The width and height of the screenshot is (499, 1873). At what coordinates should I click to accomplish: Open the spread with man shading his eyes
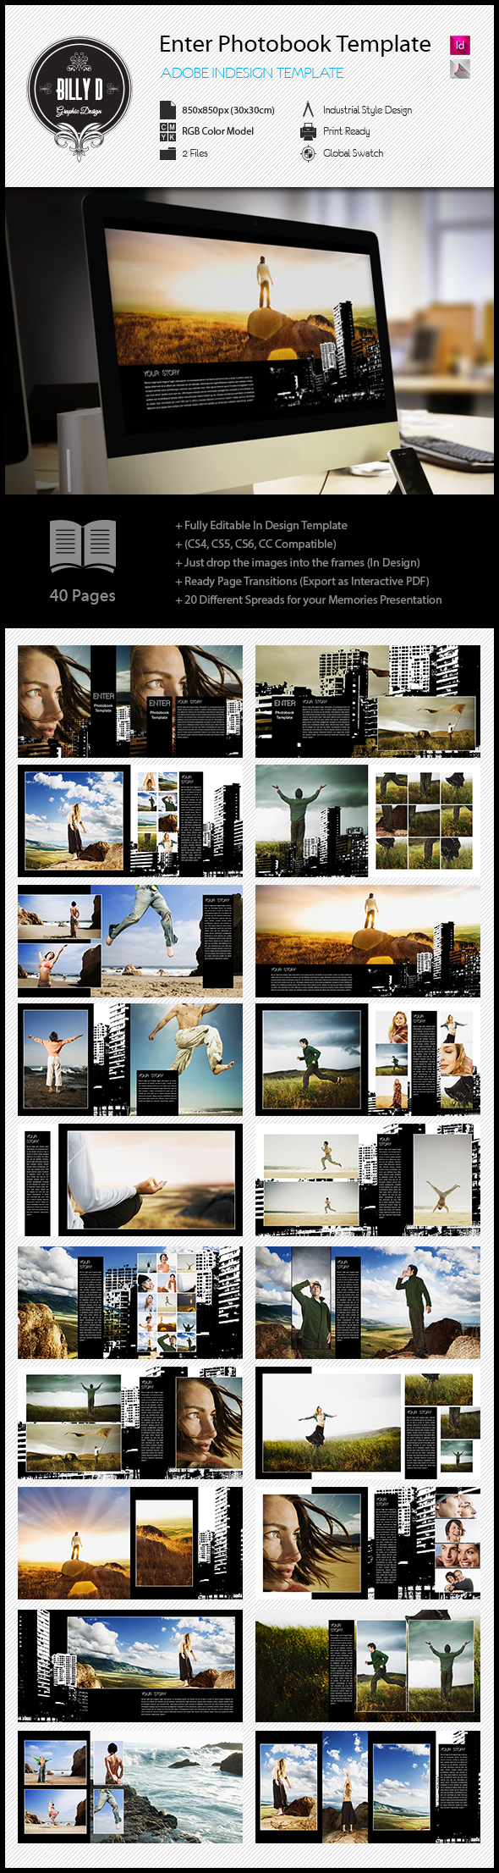(x=368, y=1302)
